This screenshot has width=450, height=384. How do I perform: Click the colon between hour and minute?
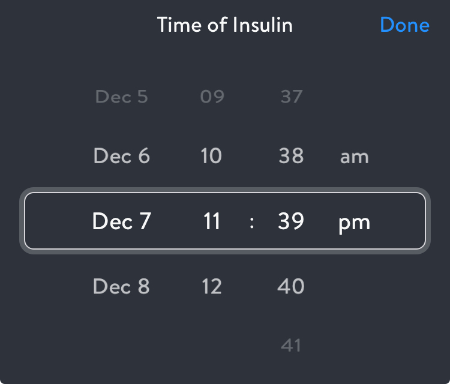point(252,223)
